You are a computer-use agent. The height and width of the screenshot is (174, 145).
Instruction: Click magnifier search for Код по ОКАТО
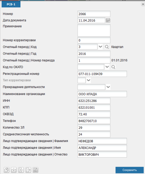click(113, 67)
